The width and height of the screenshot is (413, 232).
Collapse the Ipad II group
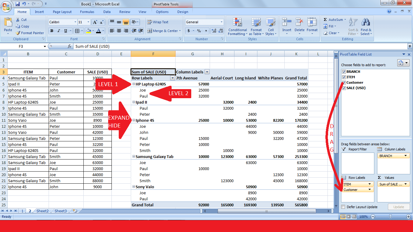134,102
